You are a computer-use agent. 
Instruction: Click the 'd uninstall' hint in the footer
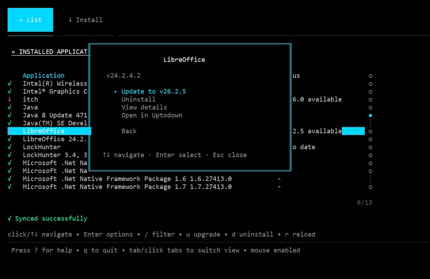click(x=252, y=234)
